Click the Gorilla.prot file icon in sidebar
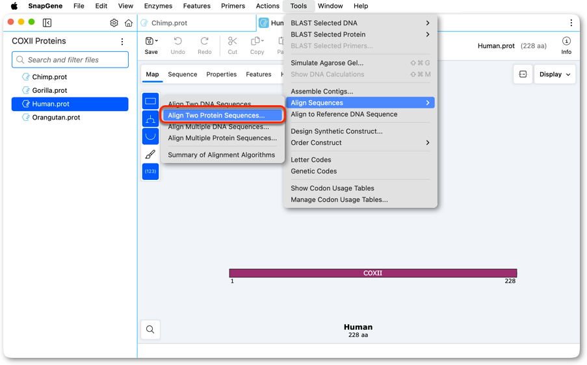 click(x=26, y=90)
